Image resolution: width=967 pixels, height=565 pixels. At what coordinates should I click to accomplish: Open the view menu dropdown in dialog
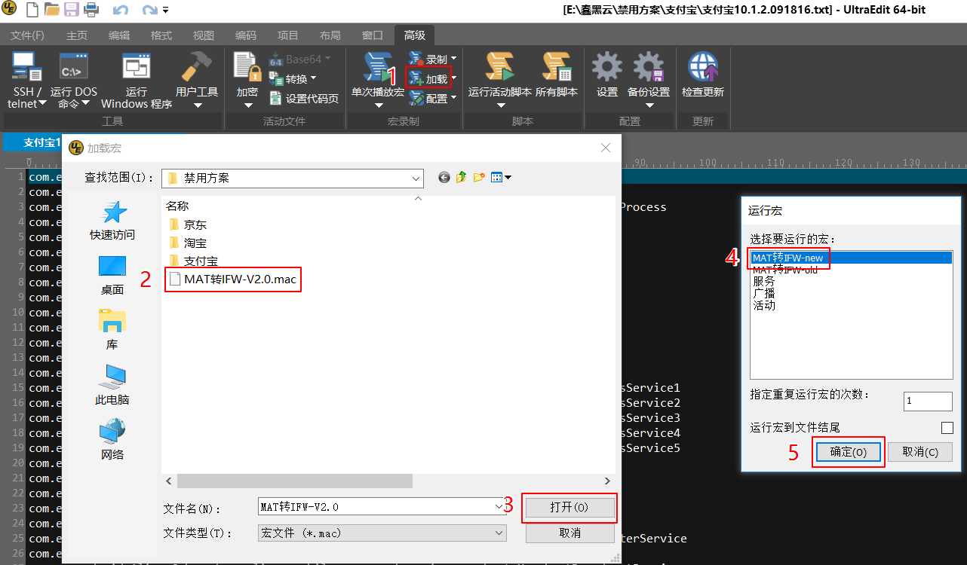[x=501, y=178]
